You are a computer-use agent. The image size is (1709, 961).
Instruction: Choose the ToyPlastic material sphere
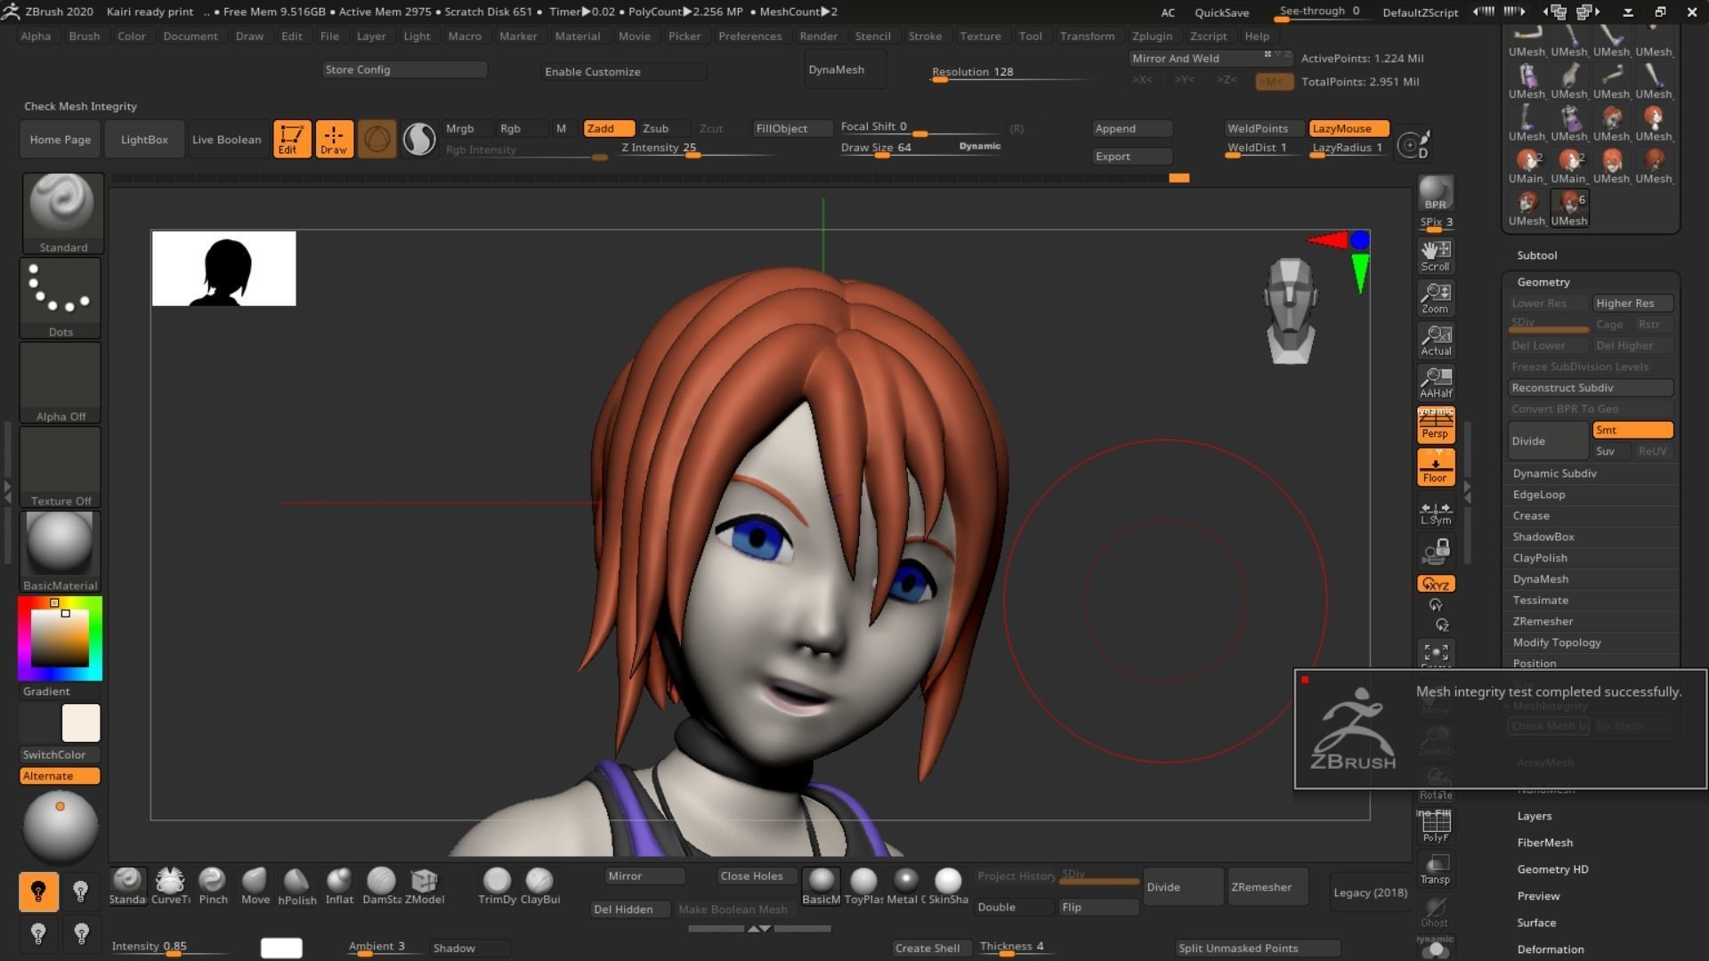(x=863, y=886)
